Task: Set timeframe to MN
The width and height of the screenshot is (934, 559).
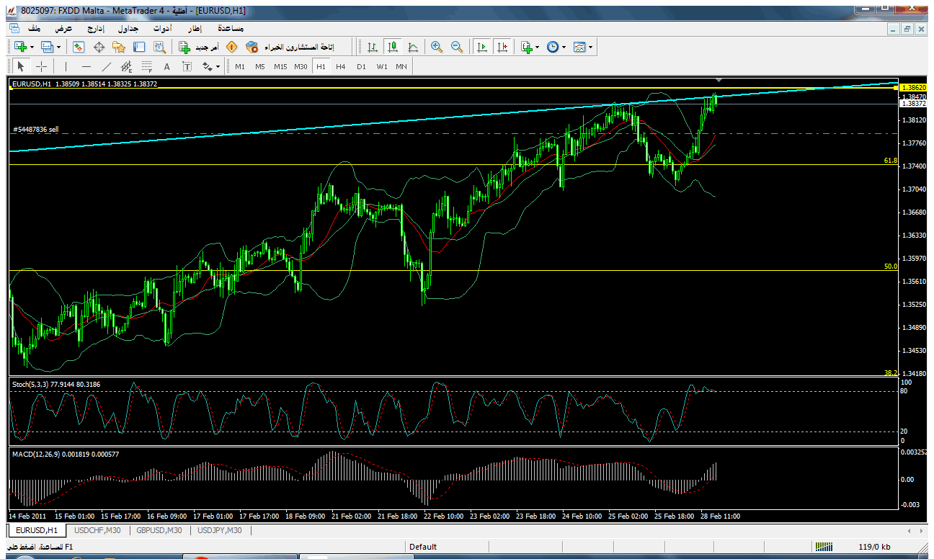Action: 401,66
